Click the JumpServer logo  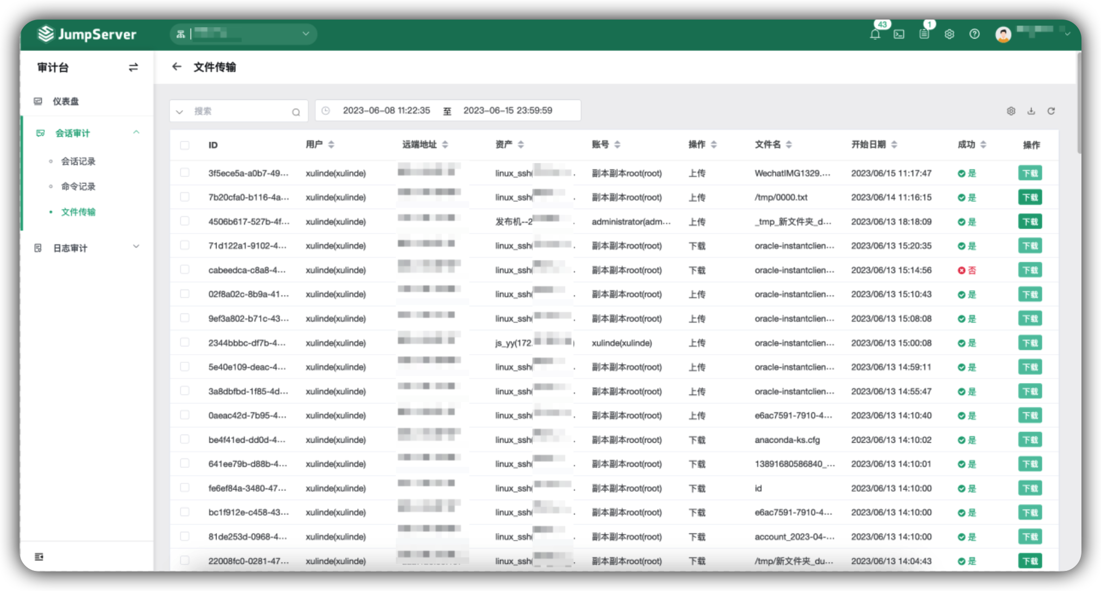87,34
